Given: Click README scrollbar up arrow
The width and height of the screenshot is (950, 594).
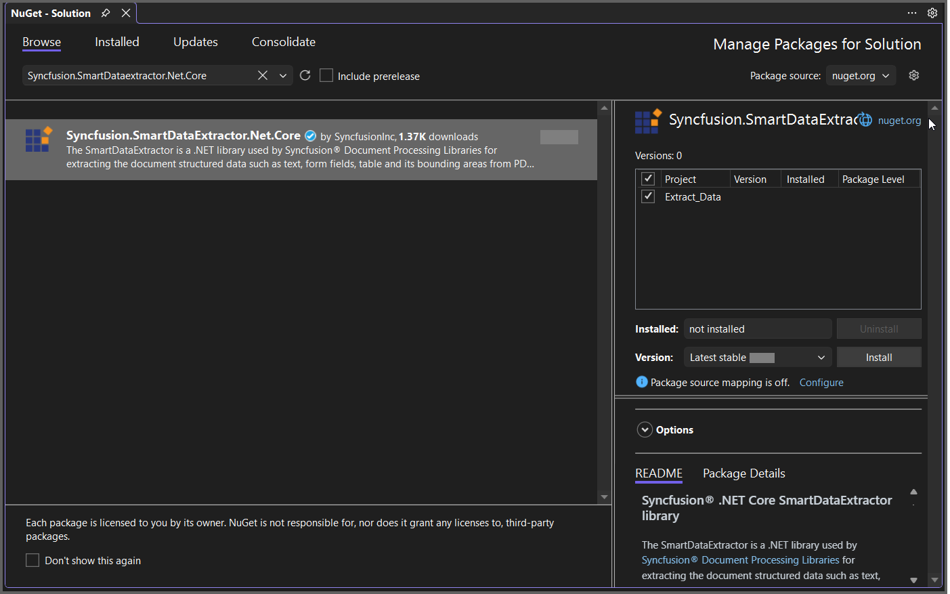Looking at the screenshot, I should 913,492.
